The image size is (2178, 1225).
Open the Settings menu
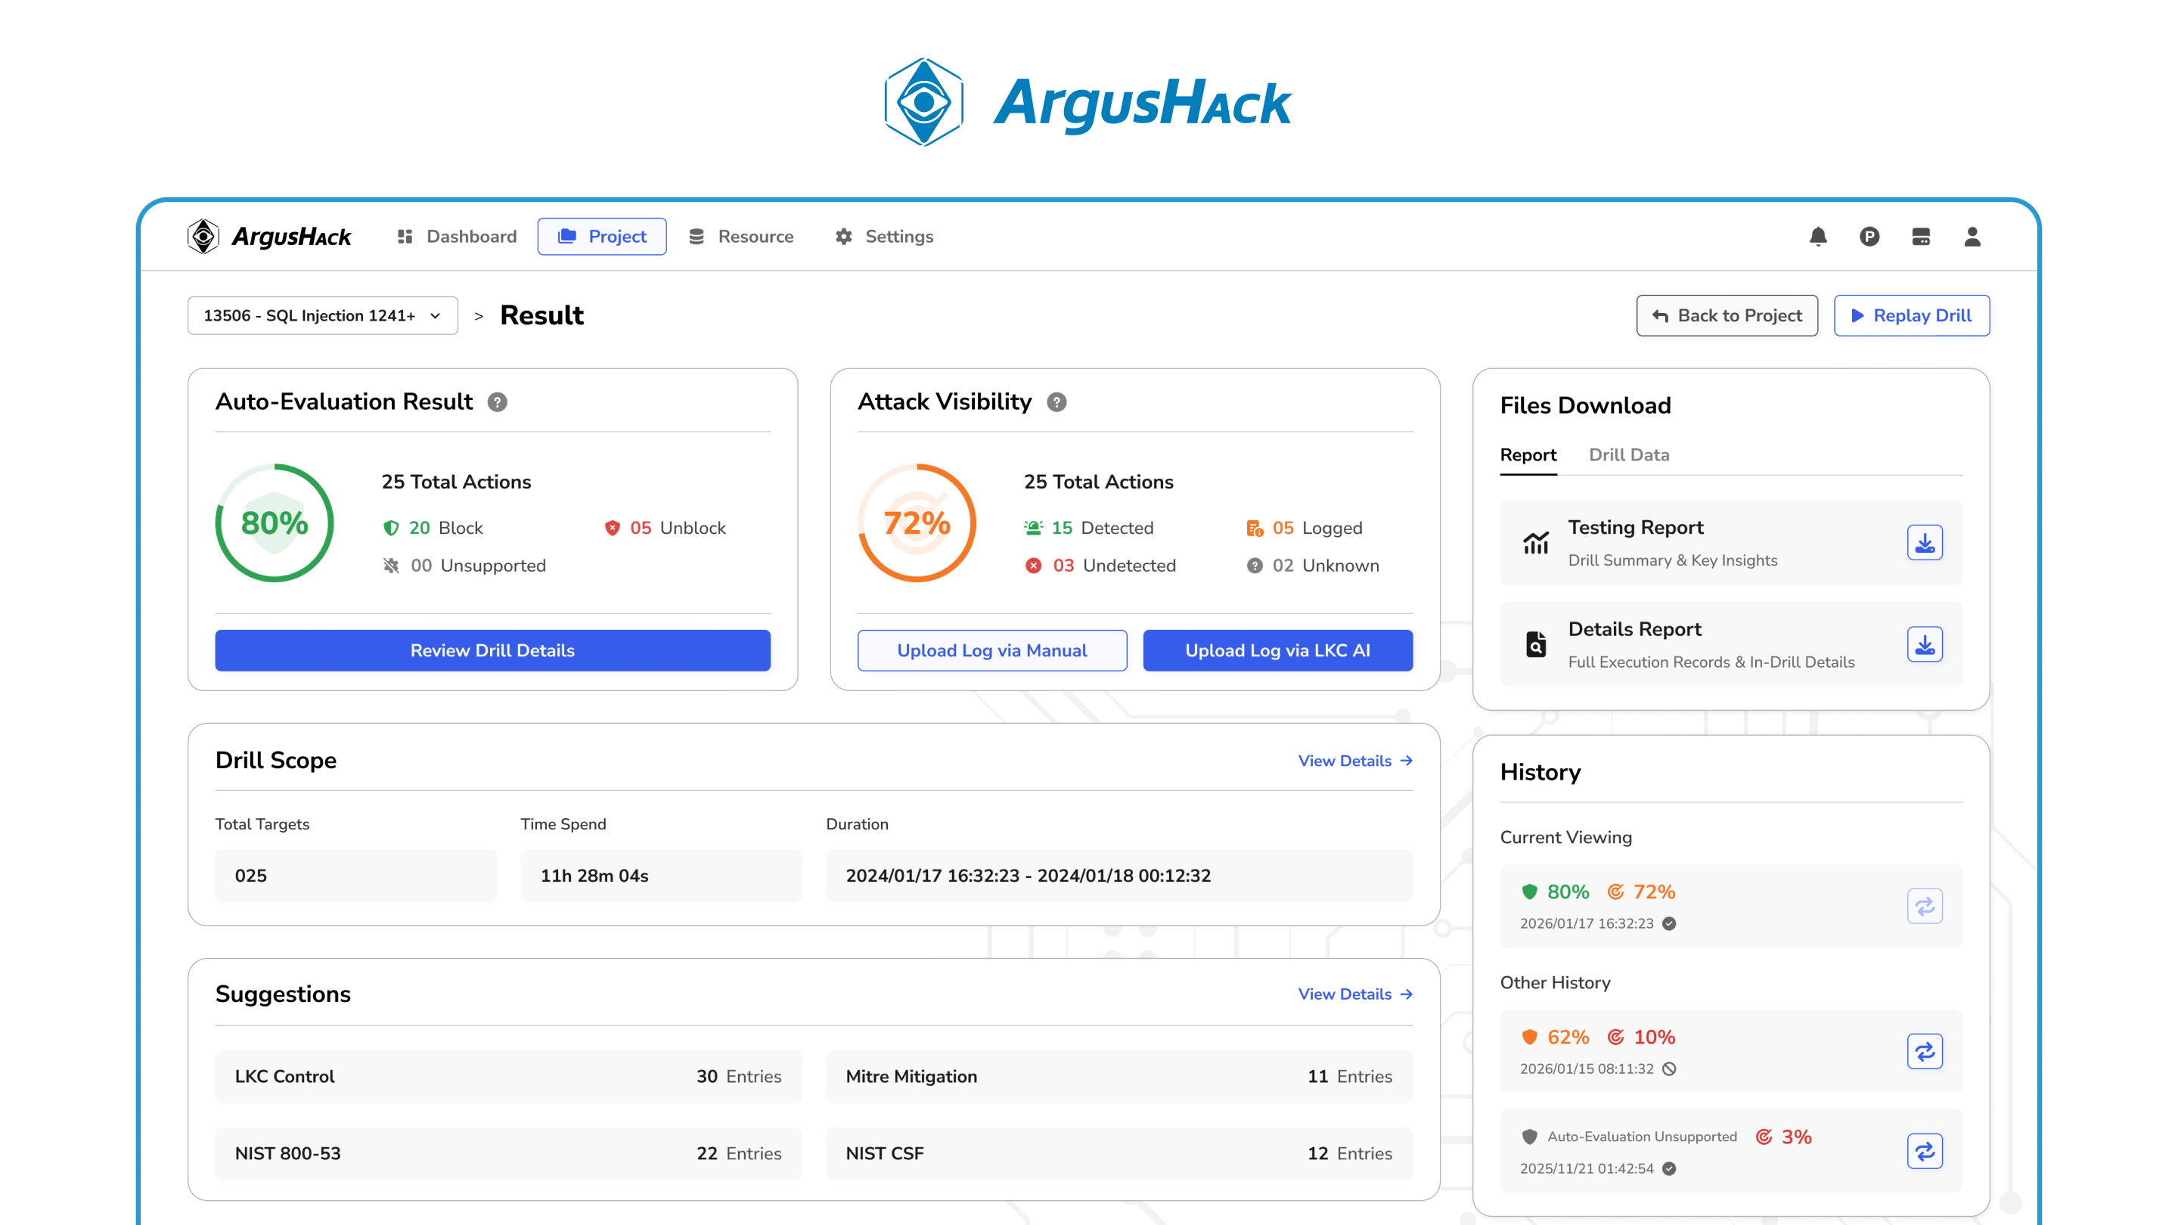(x=883, y=237)
